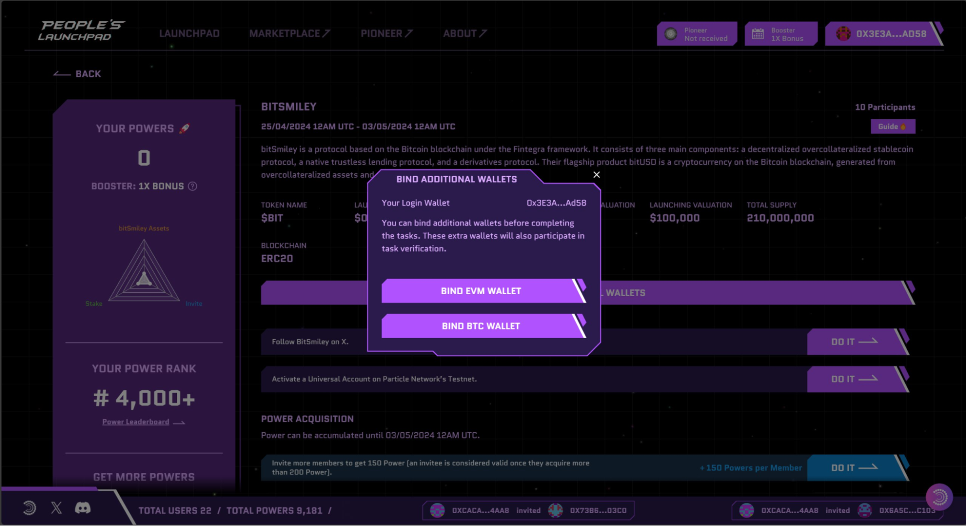
Task: Open the Guide button
Action: pos(892,127)
